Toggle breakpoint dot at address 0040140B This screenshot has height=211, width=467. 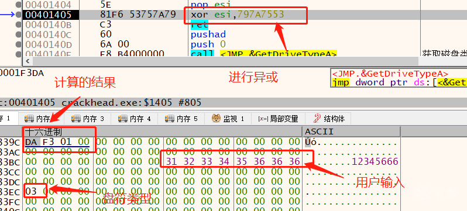pos(19,25)
